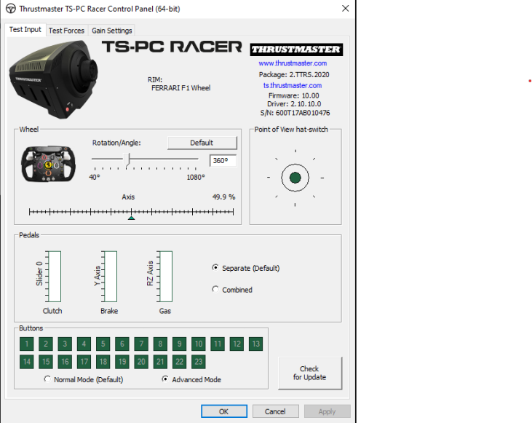Click button indicator 5
The image size is (532, 423).
(x=103, y=344)
